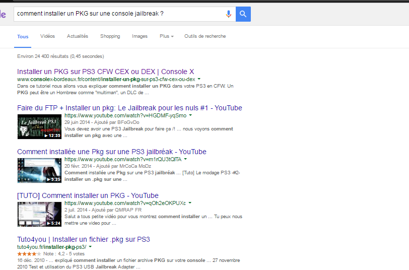This screenshot has height=270, width=409.
Task: Click the partial Google logo
Action: click(x=3, y=14)
